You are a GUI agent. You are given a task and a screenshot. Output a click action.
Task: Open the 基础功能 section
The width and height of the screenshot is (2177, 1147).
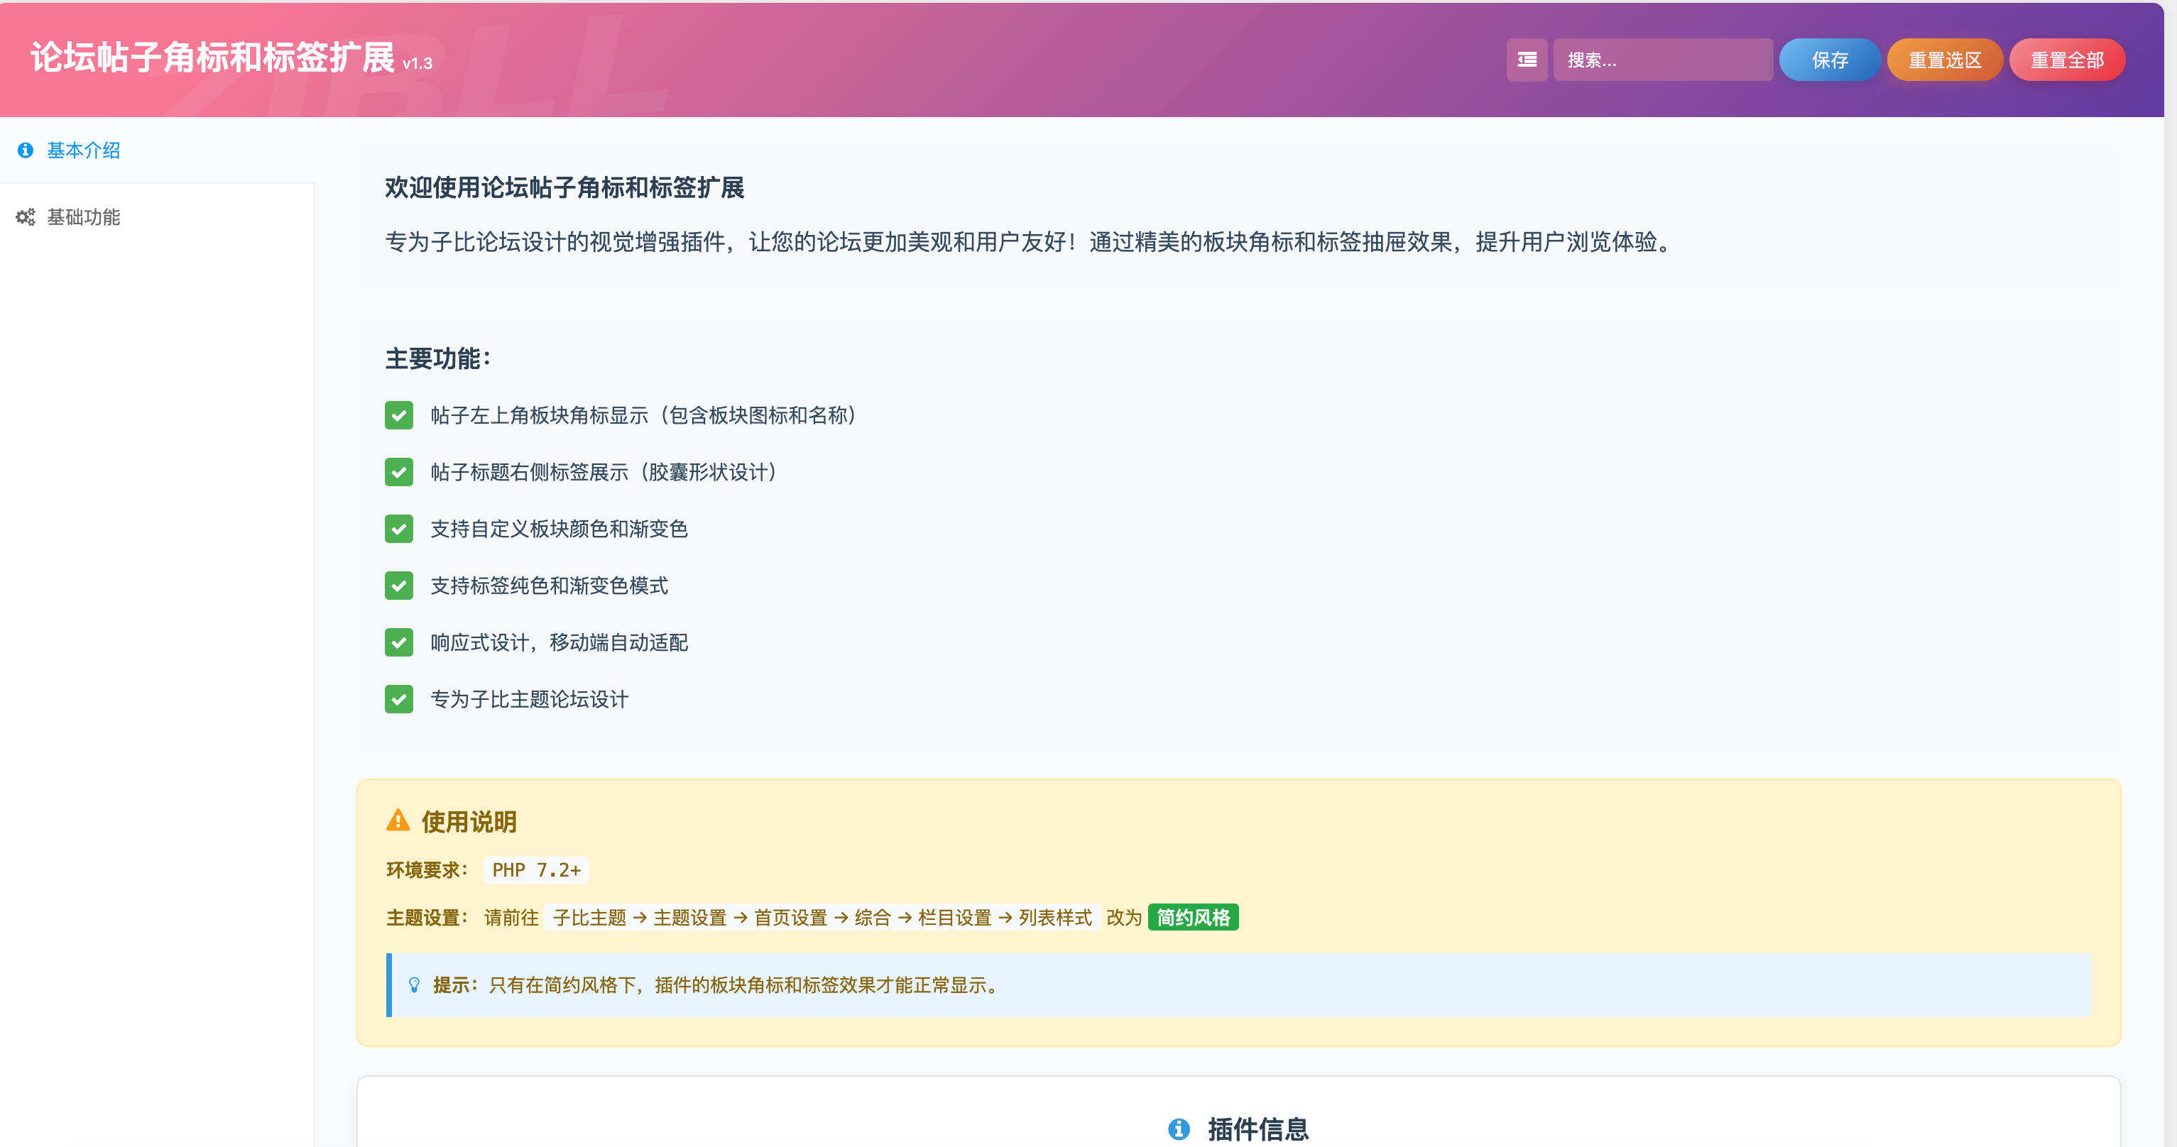83,216
